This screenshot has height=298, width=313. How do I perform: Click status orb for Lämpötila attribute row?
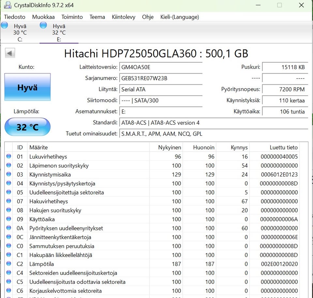9,264
